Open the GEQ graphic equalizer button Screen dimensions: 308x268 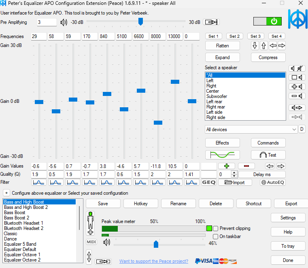208,182
